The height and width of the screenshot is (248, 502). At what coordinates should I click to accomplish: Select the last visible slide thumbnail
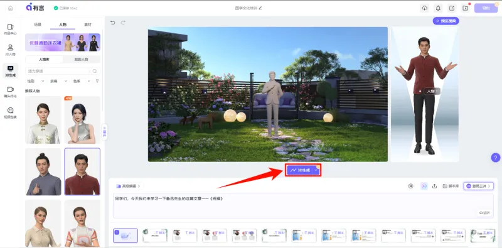483,235
